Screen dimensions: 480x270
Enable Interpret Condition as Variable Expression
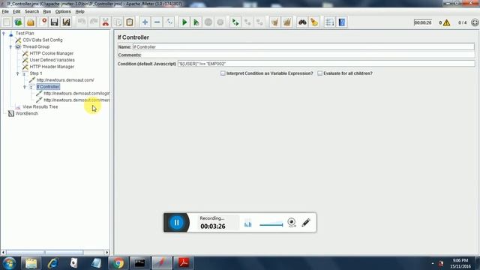(223, 73)
